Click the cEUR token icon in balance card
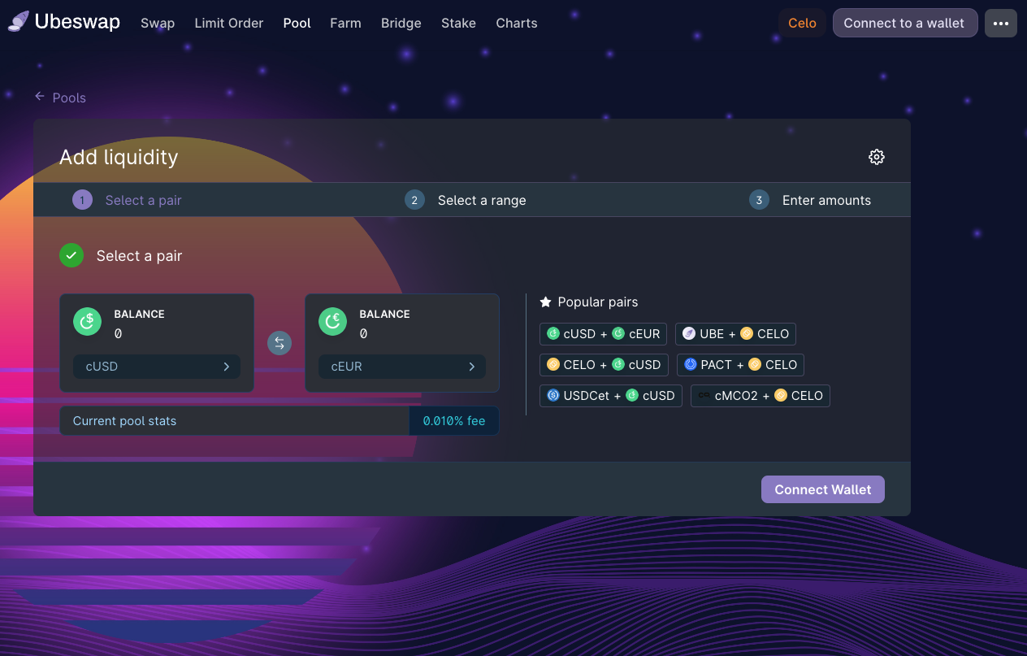1027x656 pixels. point(332,322)
